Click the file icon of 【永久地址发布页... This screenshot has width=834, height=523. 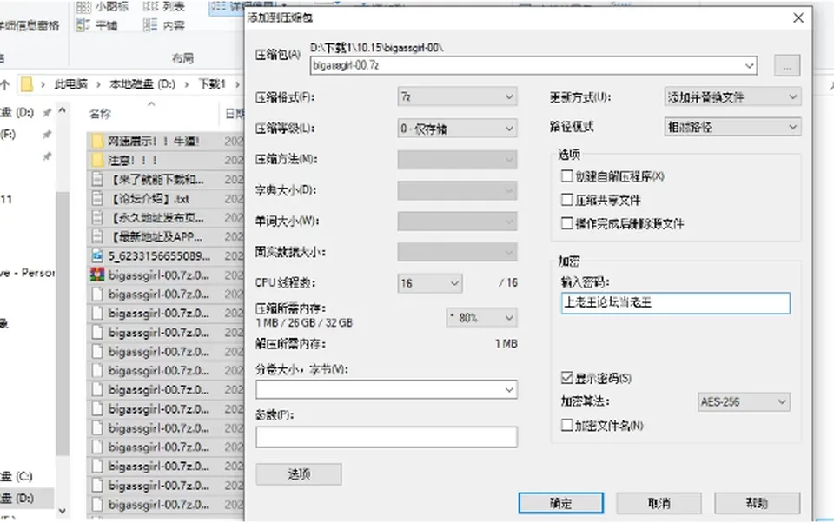(97, 217)
